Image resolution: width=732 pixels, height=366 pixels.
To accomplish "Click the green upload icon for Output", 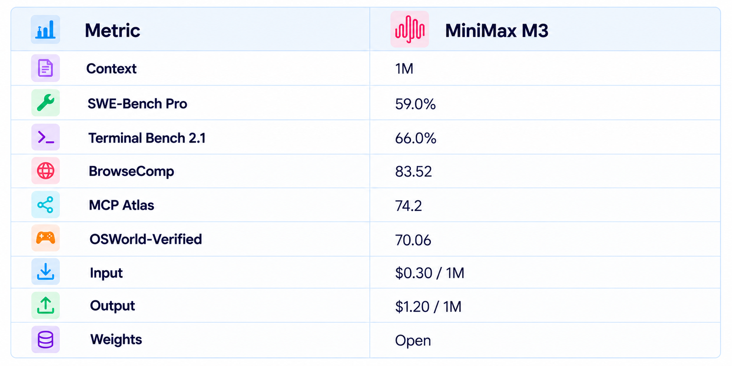I will point(45,305).
